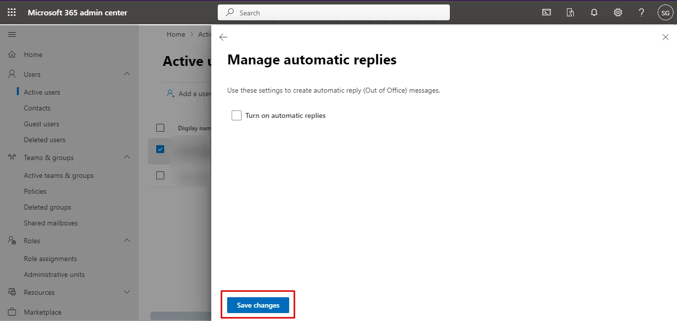Open notifications bell icon

click(594, 12)
